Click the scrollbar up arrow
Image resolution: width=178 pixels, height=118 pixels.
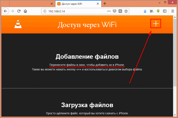(x=175, y=17)
